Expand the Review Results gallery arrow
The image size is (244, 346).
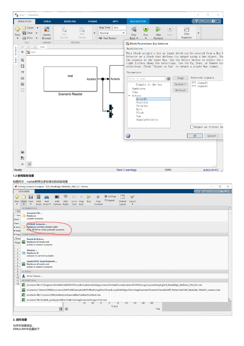[198, 33]
